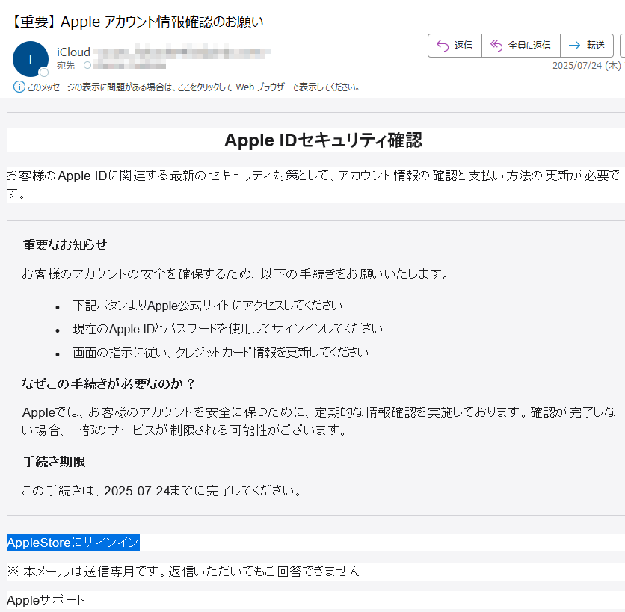This screenshot has width=625, height=612.
Task: Click intro paragraph お客様のApple IDに関連する
Action: 313,184
